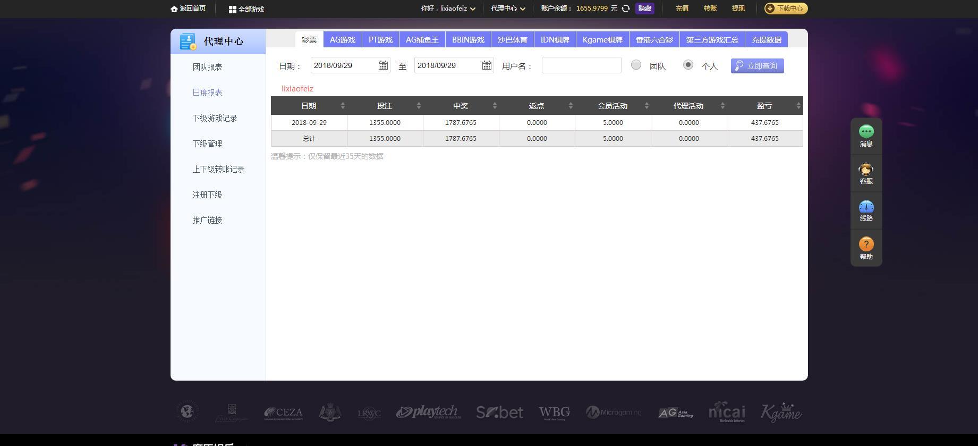Viewport: 978px width, 446px height.
Task: Click the 立即查询 search button
Action: 758,65
